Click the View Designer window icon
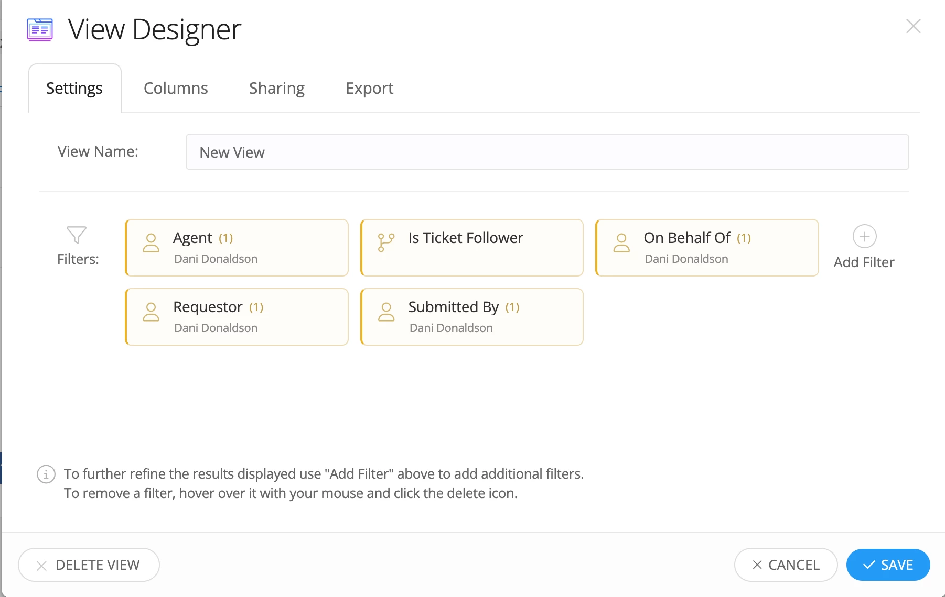The image size is (945, 597). coord(40,30)
